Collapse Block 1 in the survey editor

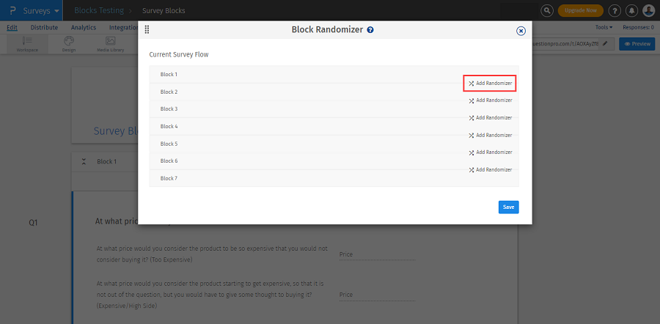pyautogui.click(x=84, y=161)
